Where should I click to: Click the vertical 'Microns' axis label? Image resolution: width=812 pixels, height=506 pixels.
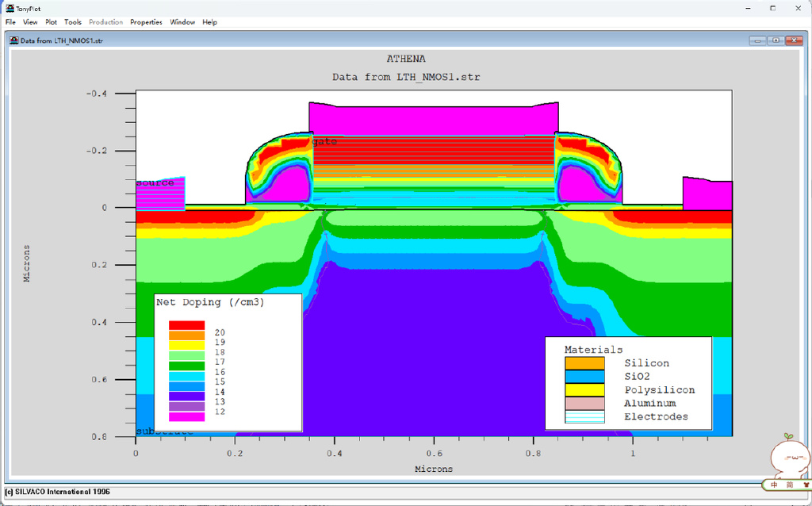click(27, 263)
